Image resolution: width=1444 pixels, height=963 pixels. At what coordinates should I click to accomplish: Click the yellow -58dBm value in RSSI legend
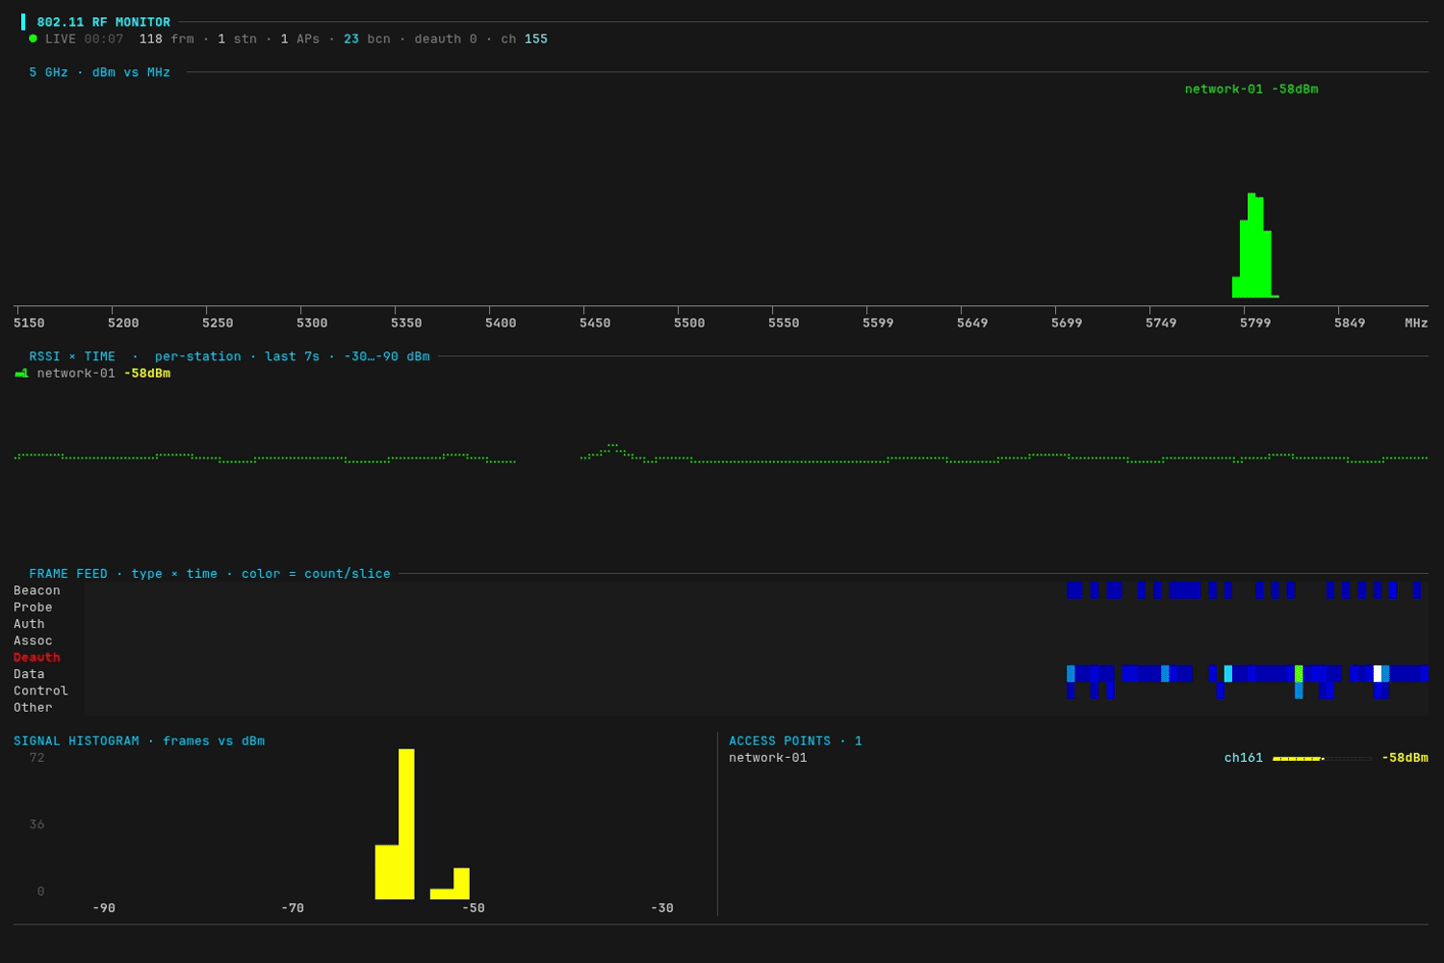(x=147, y=374)
